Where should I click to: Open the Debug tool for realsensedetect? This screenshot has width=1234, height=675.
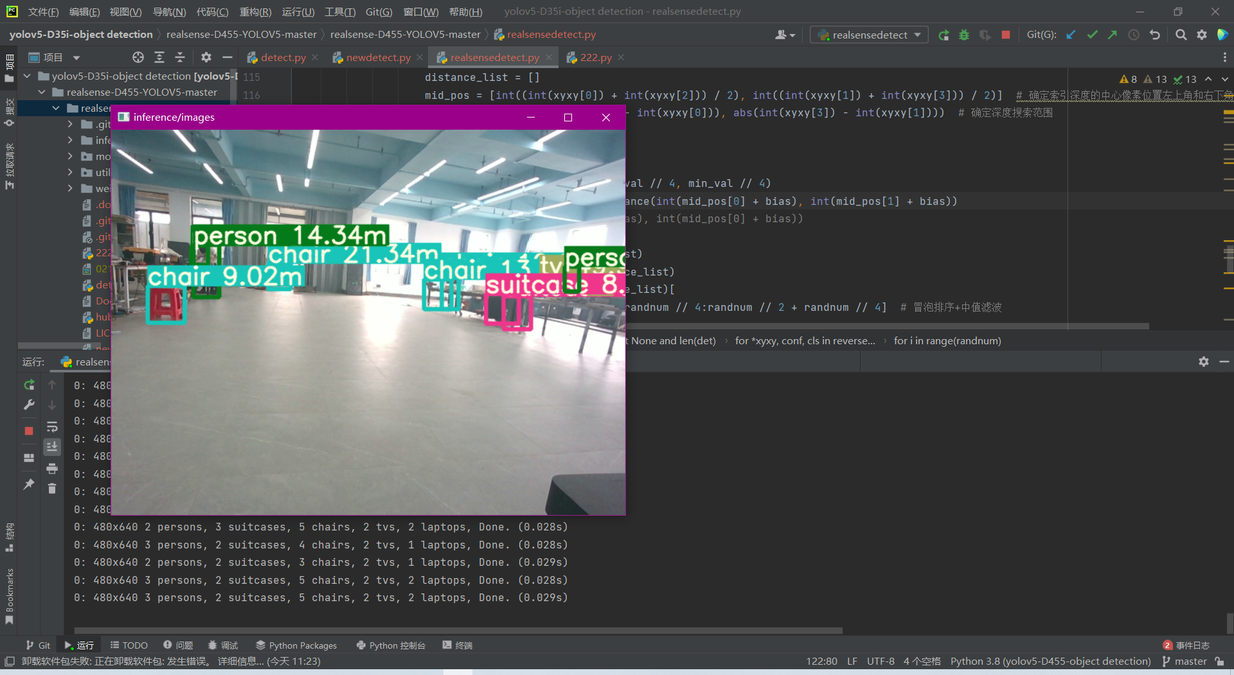963,35
